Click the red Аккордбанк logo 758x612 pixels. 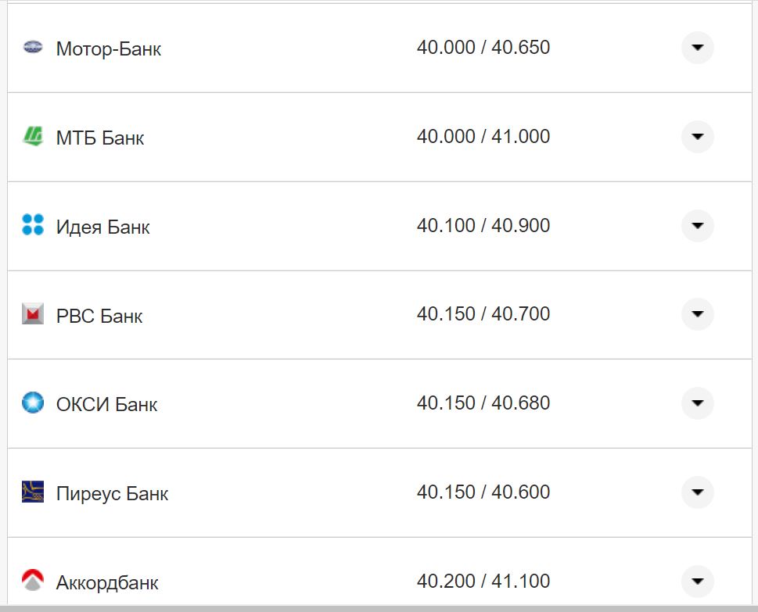coord(33,580)
